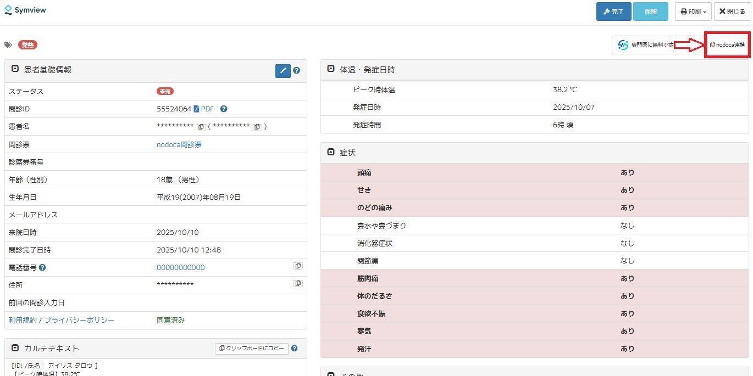Open the 印刷 dropdown menu
The width and height of the screenshot is (753, 376).
click(x=693, y=12)
